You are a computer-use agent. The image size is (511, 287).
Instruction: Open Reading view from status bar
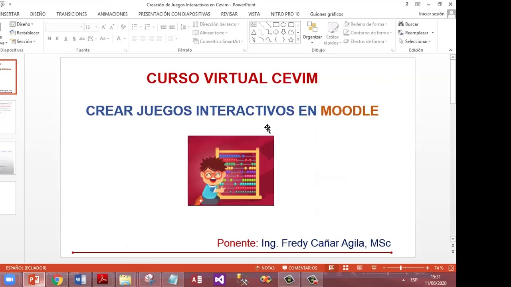360,268
